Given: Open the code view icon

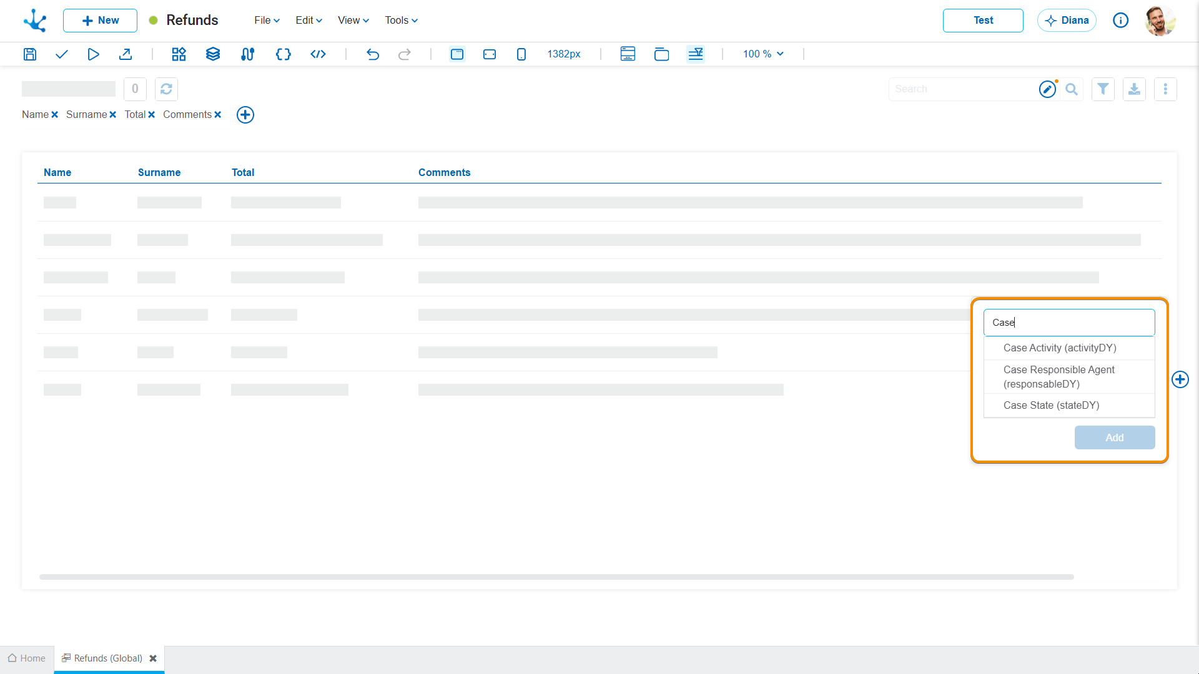Looking at the screenshot, I should point(318,54).
